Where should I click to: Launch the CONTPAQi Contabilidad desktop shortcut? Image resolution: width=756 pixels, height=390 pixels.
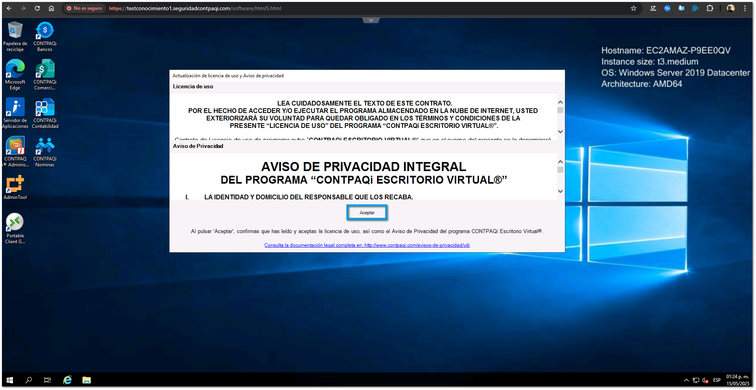coord(45,113)
